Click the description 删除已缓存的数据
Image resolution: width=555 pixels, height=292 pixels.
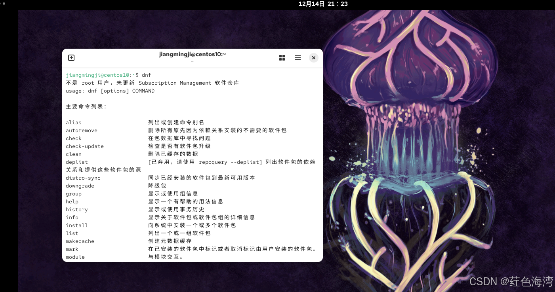[x=173, y=154]
